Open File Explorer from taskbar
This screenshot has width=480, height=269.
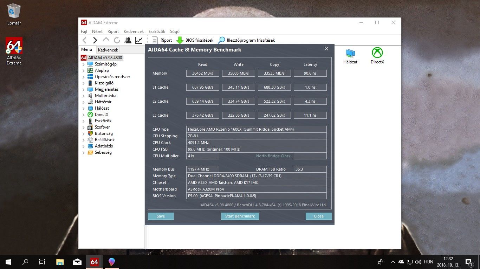[x=60, y=262]
